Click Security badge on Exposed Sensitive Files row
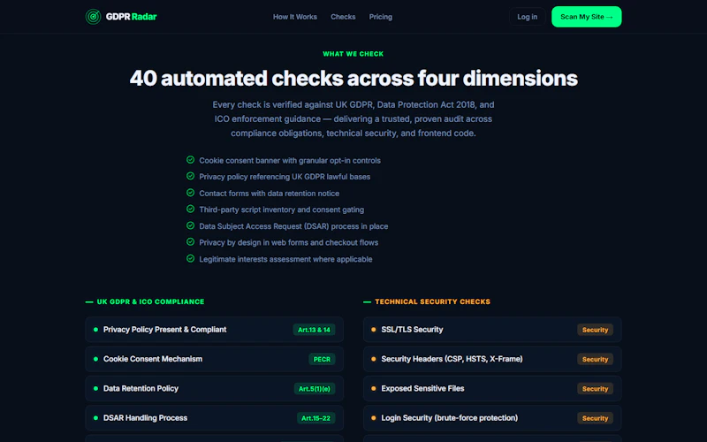This screenshot has width=707, height=442. coord(595,388)
